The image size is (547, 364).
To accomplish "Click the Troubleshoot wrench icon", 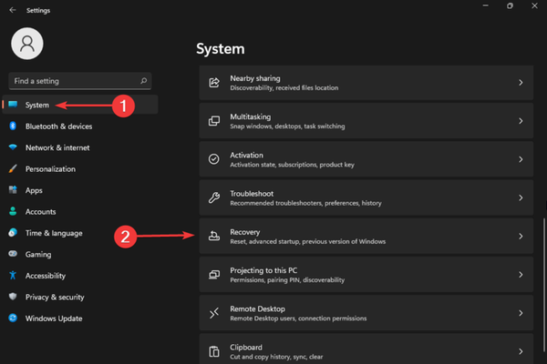I will tap(214, 197).
